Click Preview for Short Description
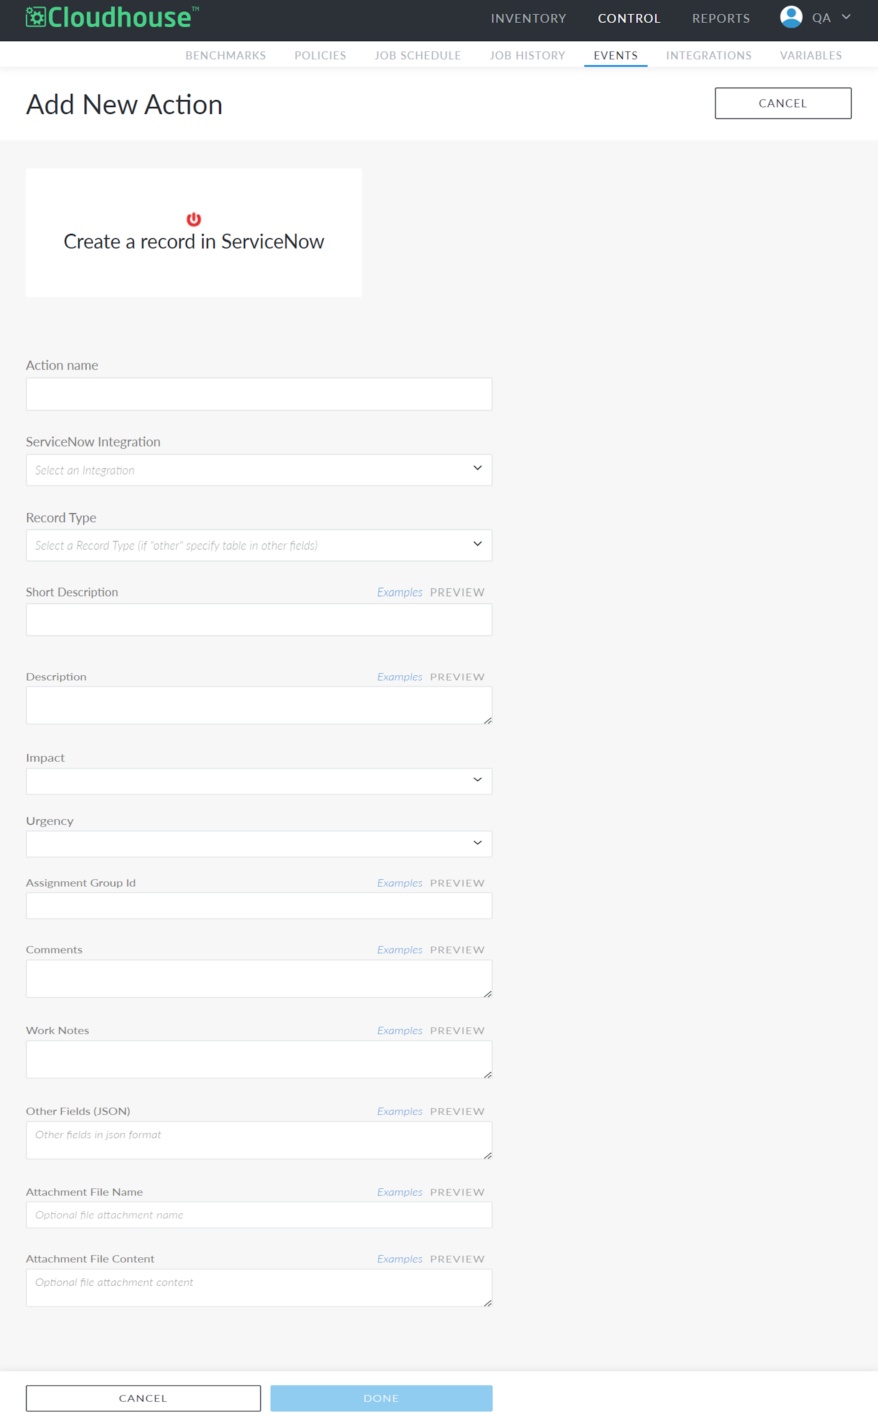The image size is (878, 1417). 457,592
